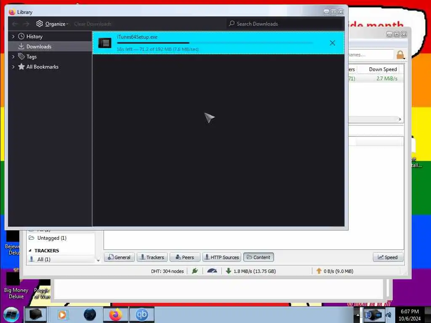Viewport: 431px width, 323px height.
Task: Click the History clock icon
Action: 21,36
